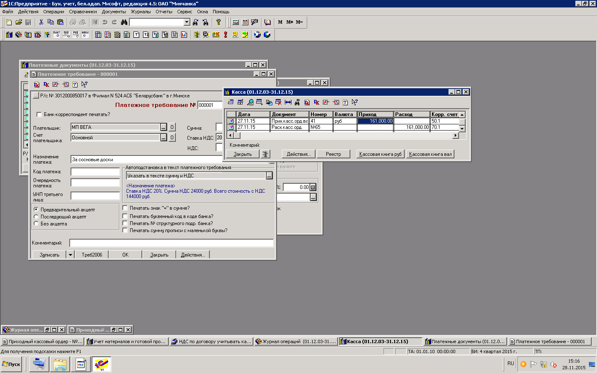This screenshot has width=597, height=373.
Task: Click the Касса horizontal scrollbar right arrow
Action: [455, 136]
